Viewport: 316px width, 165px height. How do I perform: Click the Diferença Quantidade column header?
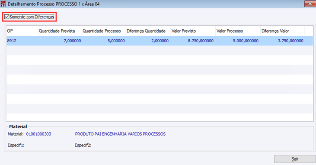[148, 31]
